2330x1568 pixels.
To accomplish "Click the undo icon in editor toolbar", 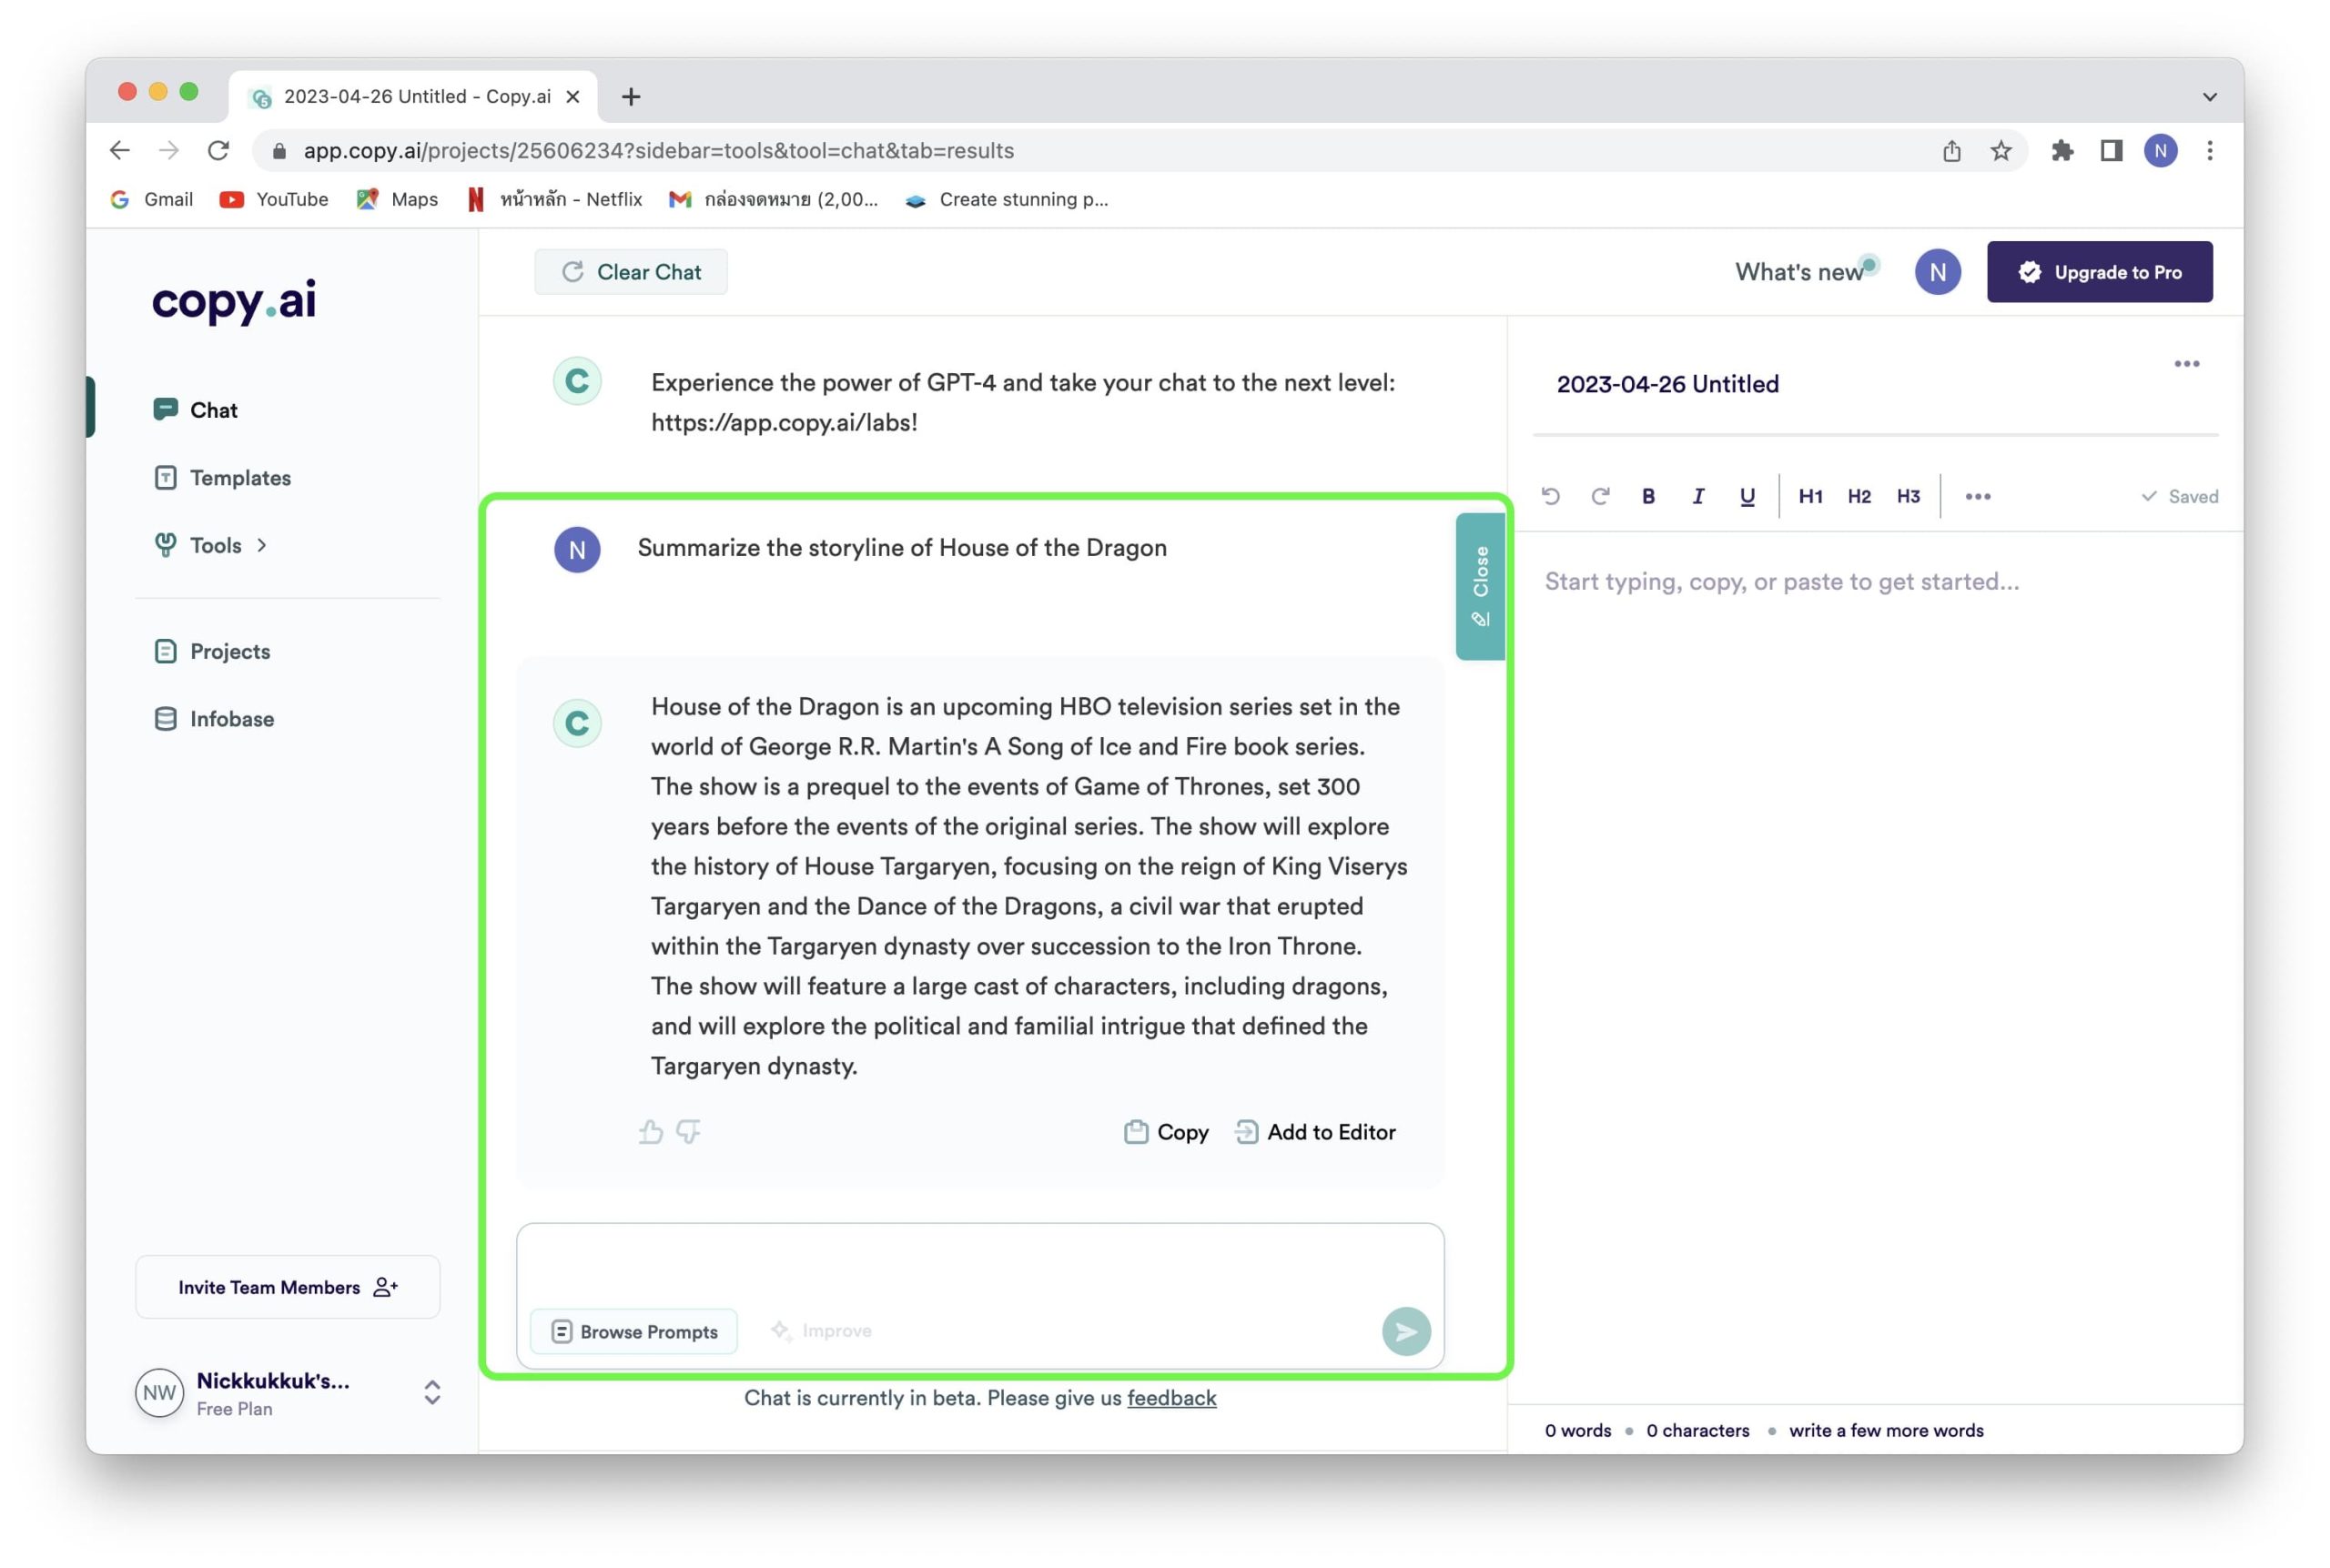I will pyautogui.click(x=1551, y=497).
